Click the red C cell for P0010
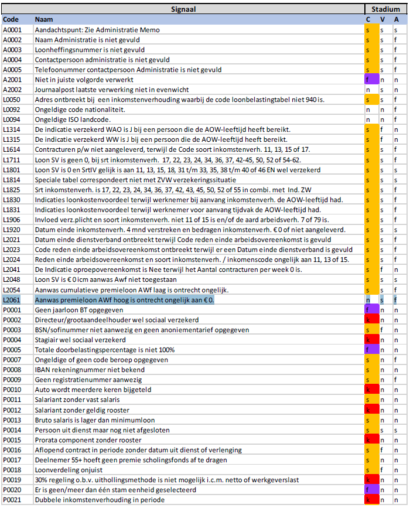Viewport: 410px width, 508px height. [372, 390]
